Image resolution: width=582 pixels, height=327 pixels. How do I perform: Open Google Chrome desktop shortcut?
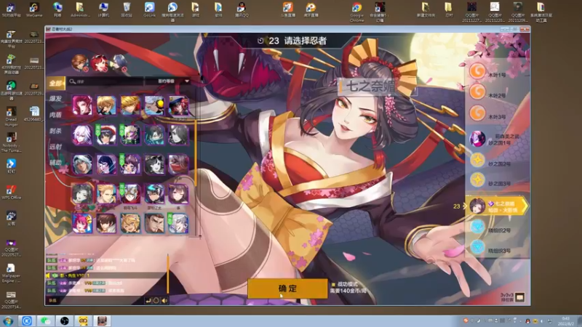tap(357, 12)
